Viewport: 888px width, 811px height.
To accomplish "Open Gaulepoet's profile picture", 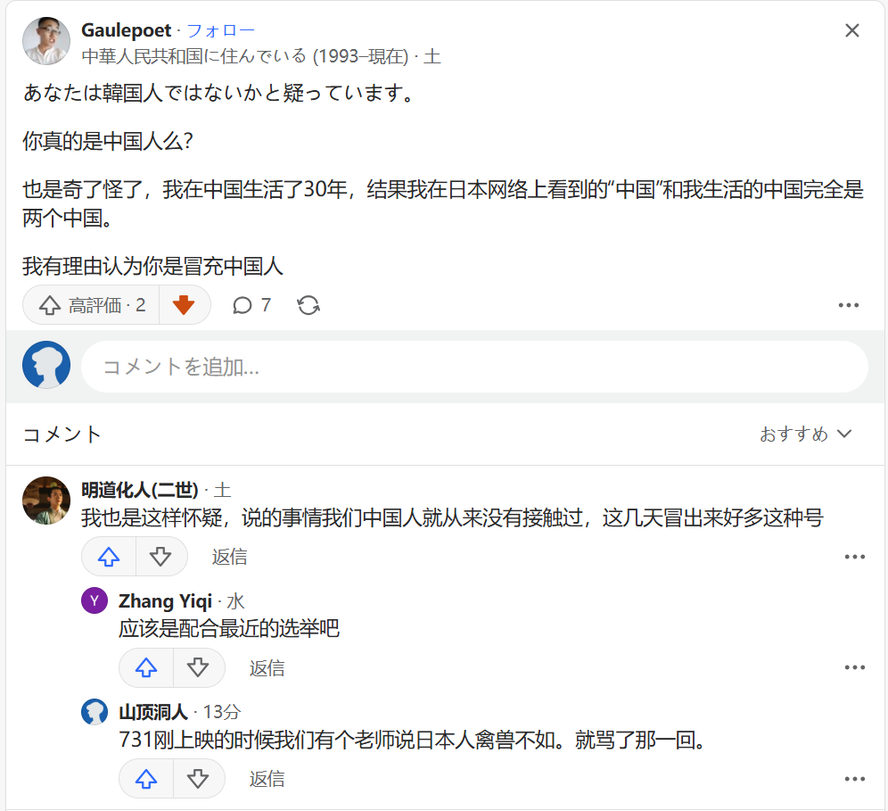I will (45, 41).
